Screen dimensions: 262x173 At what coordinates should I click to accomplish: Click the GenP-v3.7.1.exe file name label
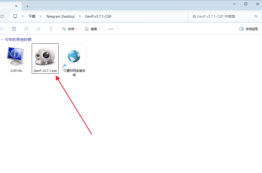(x=45, y=71)
